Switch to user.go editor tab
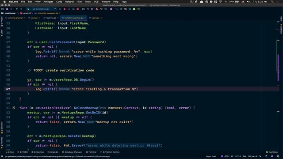283x159 pixels. tap(34, 18)
